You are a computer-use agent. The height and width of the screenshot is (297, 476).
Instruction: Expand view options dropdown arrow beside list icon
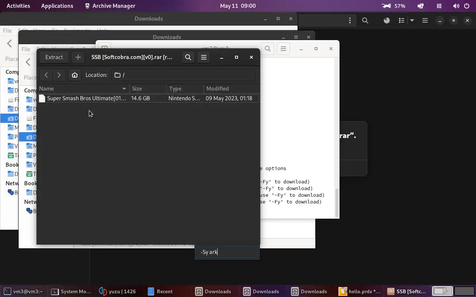412,21
